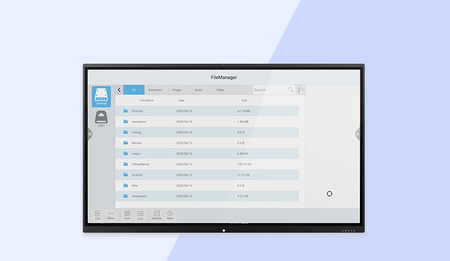450x261 pixels.
Task: Tap the floating square button at lower right
Action: pos(329,193)
